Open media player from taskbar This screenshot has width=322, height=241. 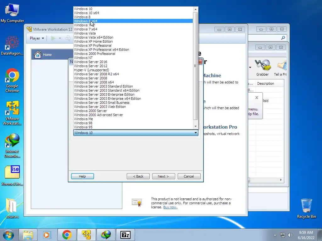click(47, 235)
